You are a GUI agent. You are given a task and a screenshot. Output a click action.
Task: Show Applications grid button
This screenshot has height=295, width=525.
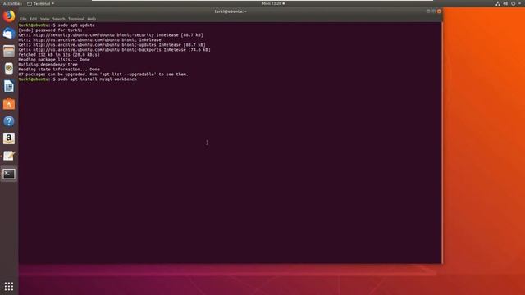click(x=9, y=286)
